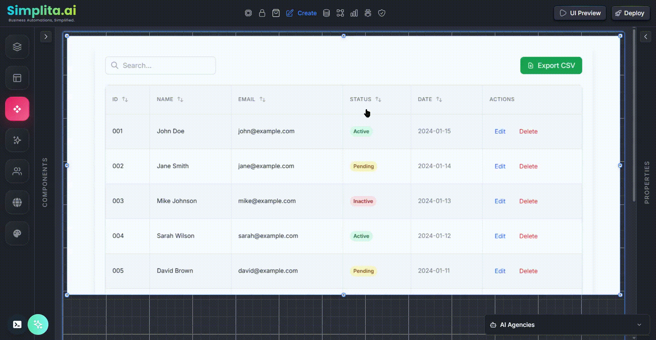Viewport: 656px width, 340px height.
Task: Open the AI sparkles tool in the sidebar
Action: click(x=17, y=140)
